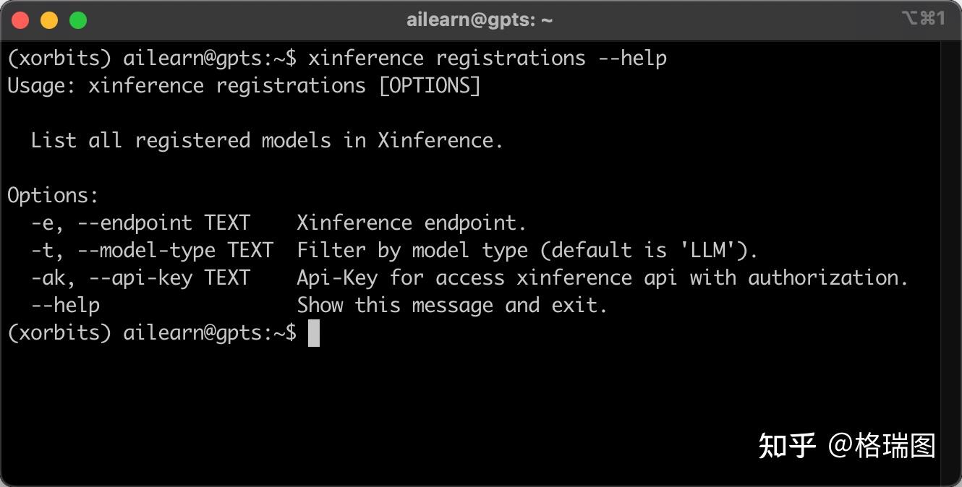The width and height of the screenshot is (962, 487).
Task: Click the blinking terminal cursor block
Action: (315, 334)
